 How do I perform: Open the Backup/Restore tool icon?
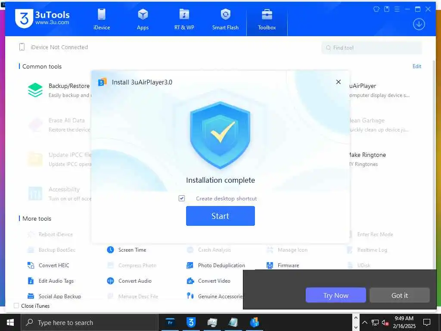tap(35, 90)
